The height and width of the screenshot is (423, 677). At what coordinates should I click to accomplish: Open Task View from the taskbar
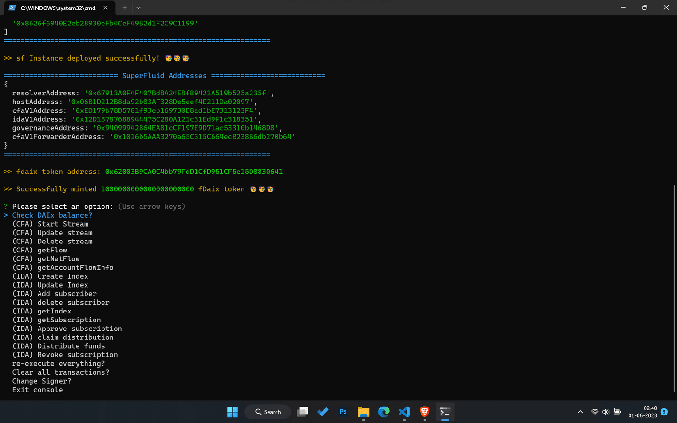point(303,412)
